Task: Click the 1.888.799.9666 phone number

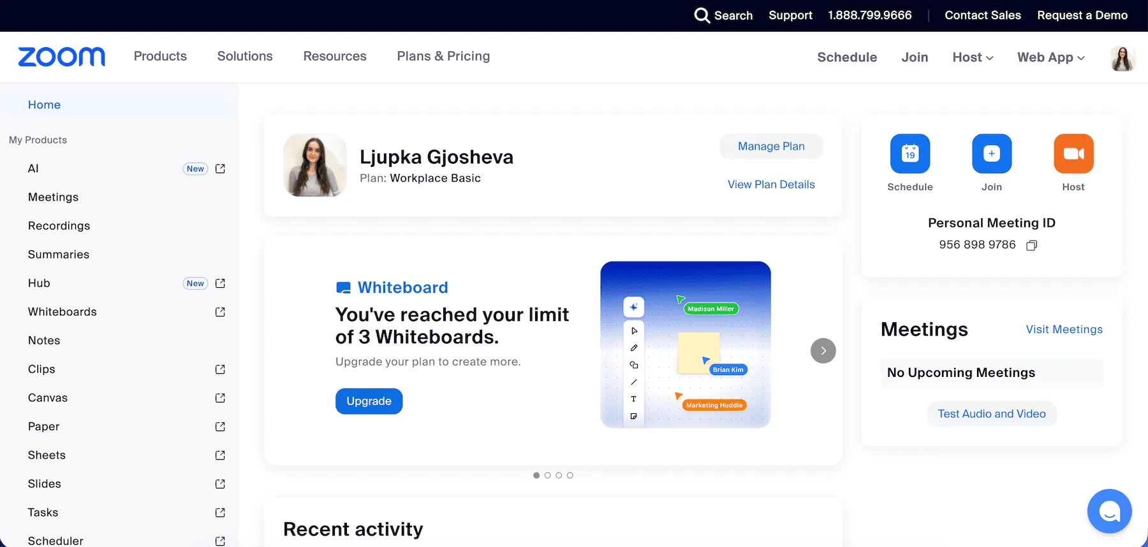Action: click(x=870, y=15)
